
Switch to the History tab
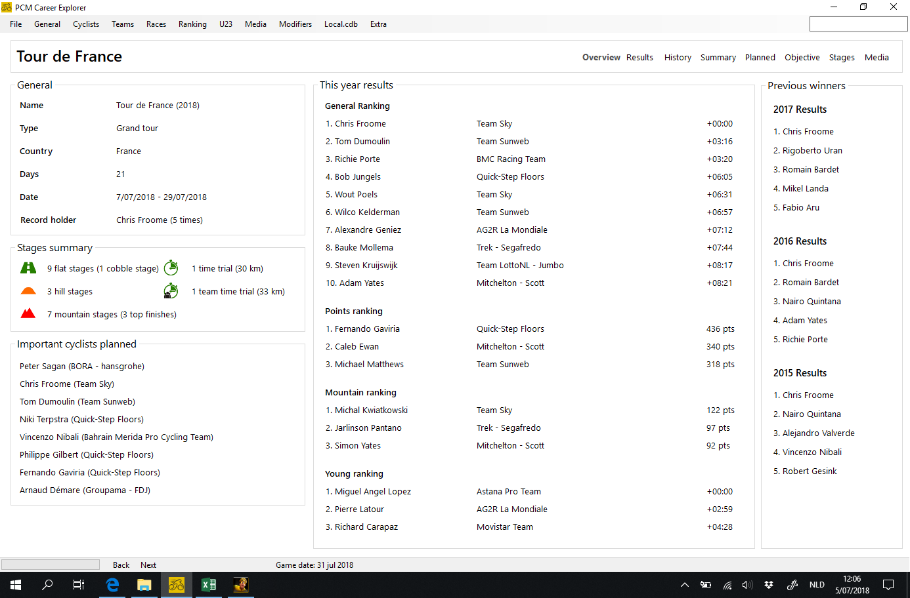(x=678, y=58)
